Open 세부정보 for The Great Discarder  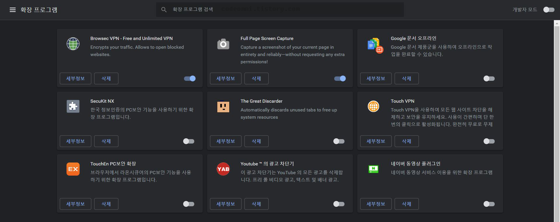pyautogui.click(x=226, y=141)
